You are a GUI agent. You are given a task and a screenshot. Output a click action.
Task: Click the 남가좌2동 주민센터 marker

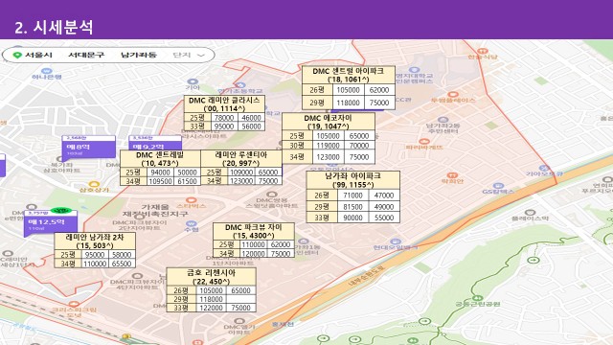[443, 120]
